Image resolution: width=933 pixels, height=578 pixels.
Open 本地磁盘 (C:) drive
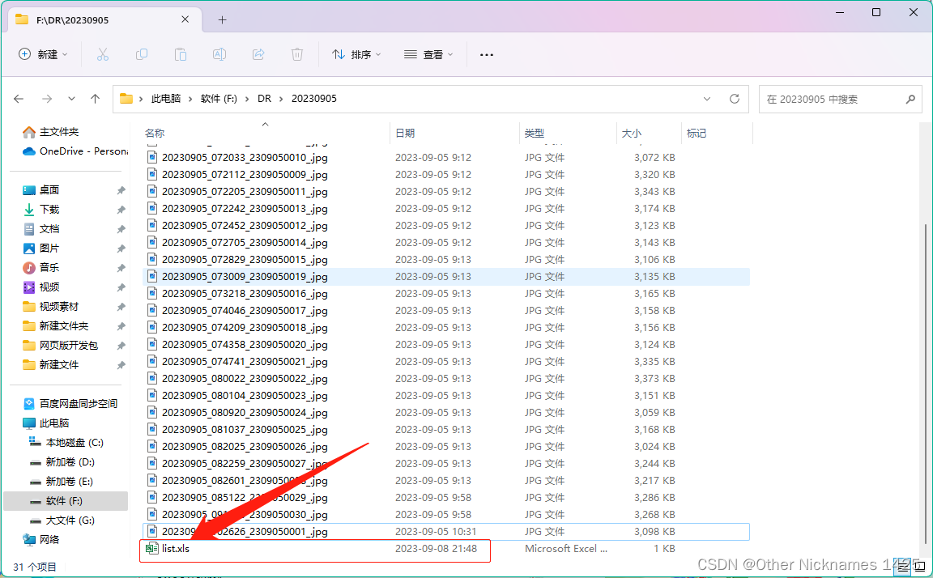pyautogui.click(x=75, y=443)
